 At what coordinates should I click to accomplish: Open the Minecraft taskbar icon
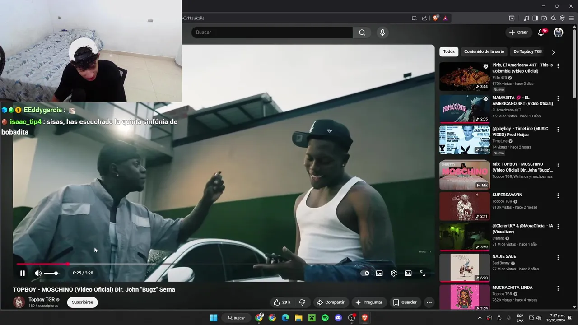pyautogui.click(x=312, y=318)
